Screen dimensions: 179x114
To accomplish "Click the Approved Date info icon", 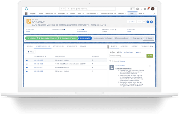I will 64,30.
